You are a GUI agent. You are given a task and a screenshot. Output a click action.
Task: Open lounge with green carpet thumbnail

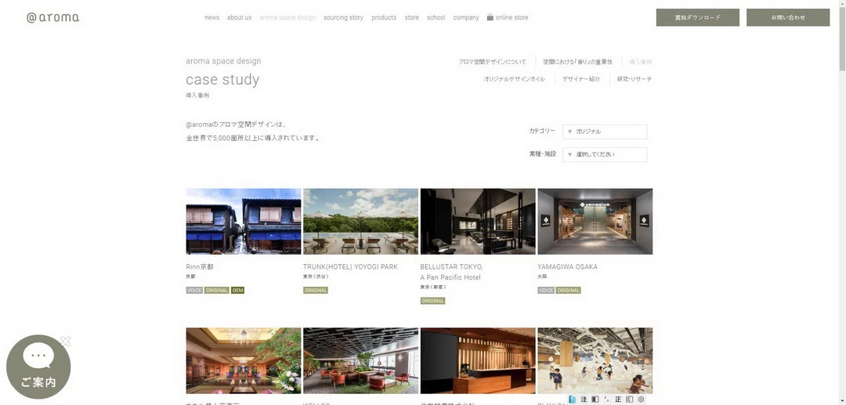pyautogui.click(x=360, y=361)
